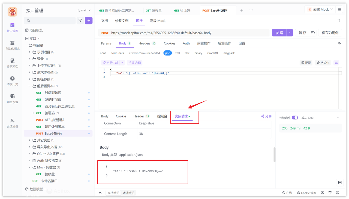Click 在线 status indicator
The width and height of the screenshot is (349, 199).
coord(287,193)
